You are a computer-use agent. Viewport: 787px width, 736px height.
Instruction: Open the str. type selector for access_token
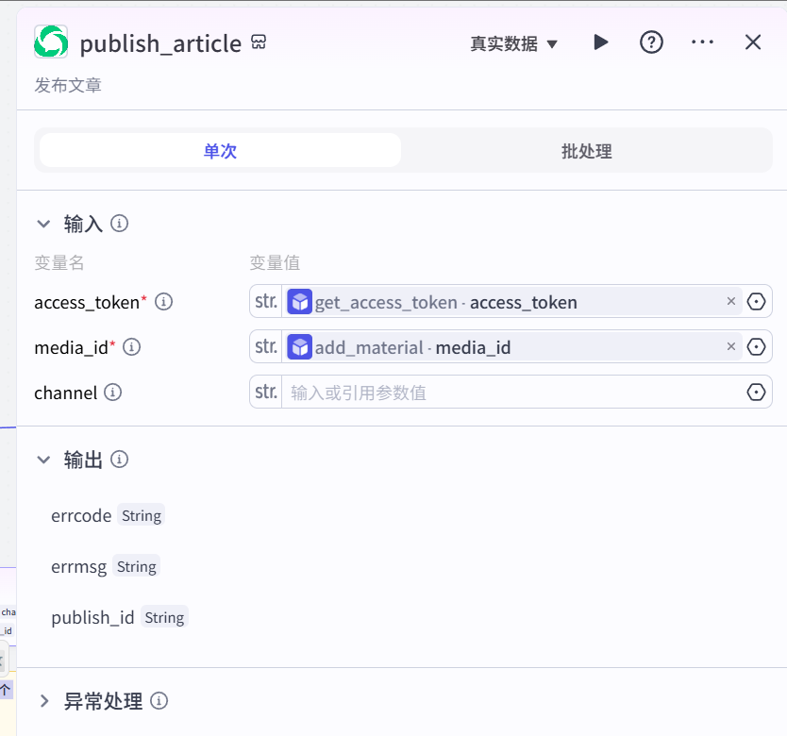click(265, 301)
